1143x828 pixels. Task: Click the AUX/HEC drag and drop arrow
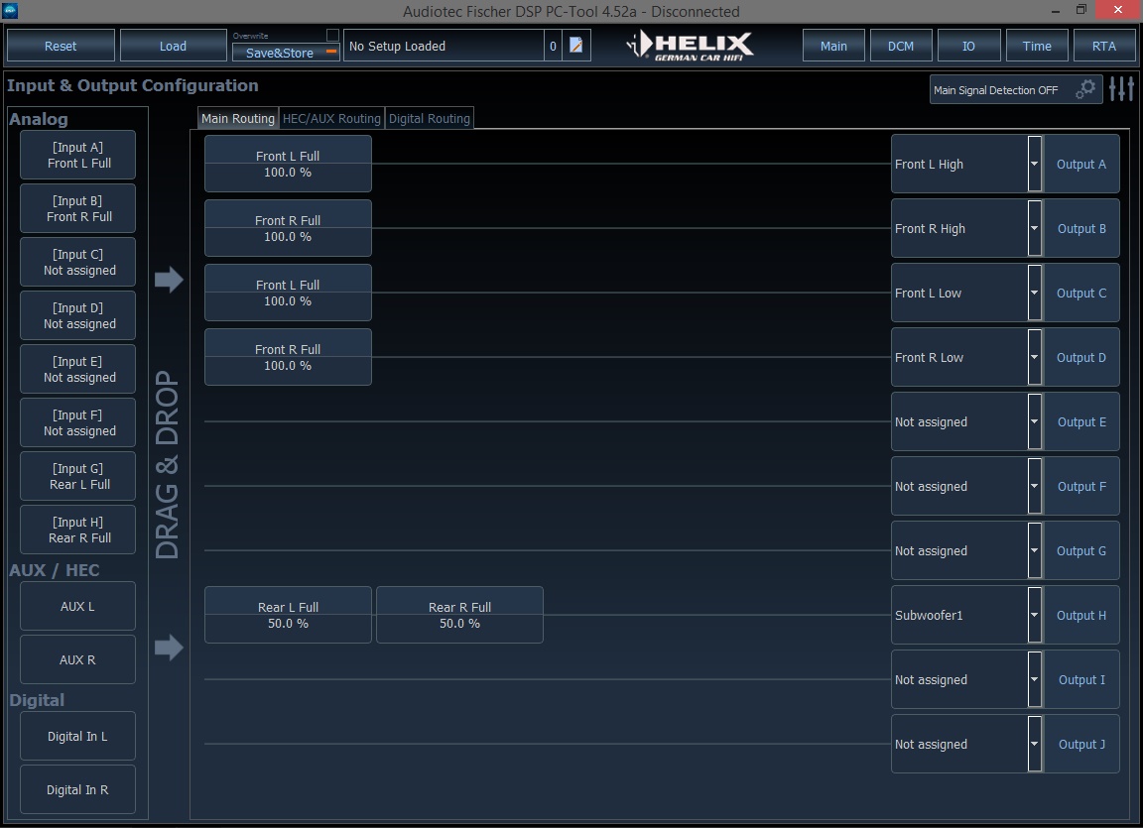click(x=169, y=647)
